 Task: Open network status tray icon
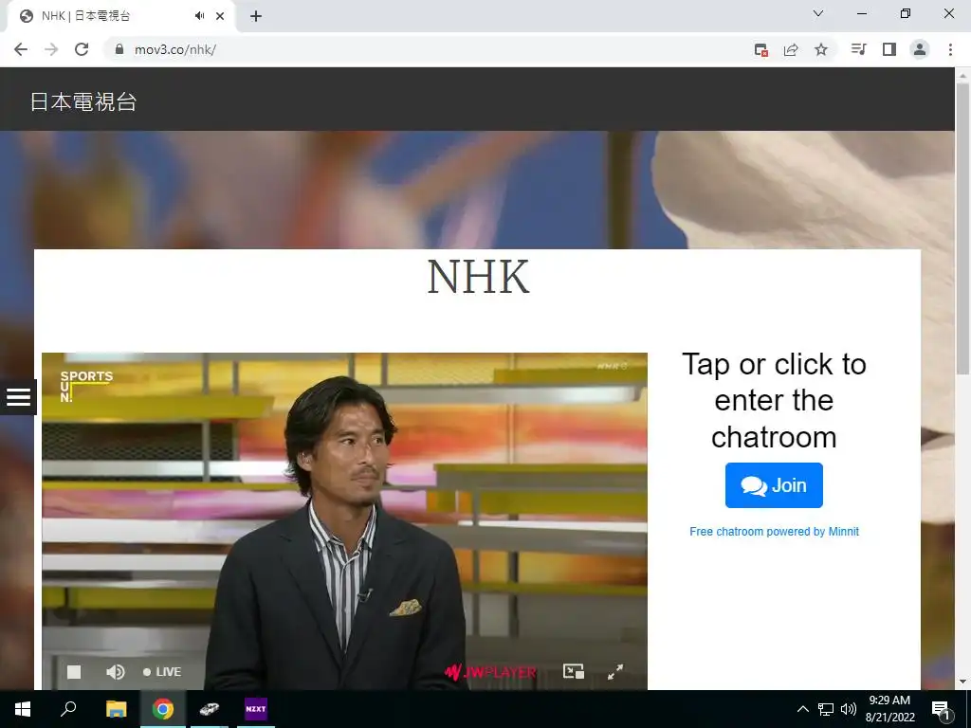(826, 709)
